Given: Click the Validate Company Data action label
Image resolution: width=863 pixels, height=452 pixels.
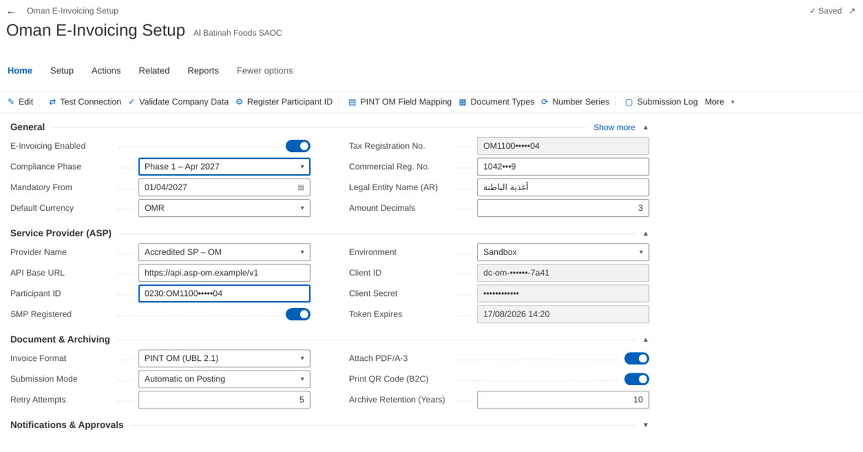Looking at the screenshot, I should click(184, 102).
